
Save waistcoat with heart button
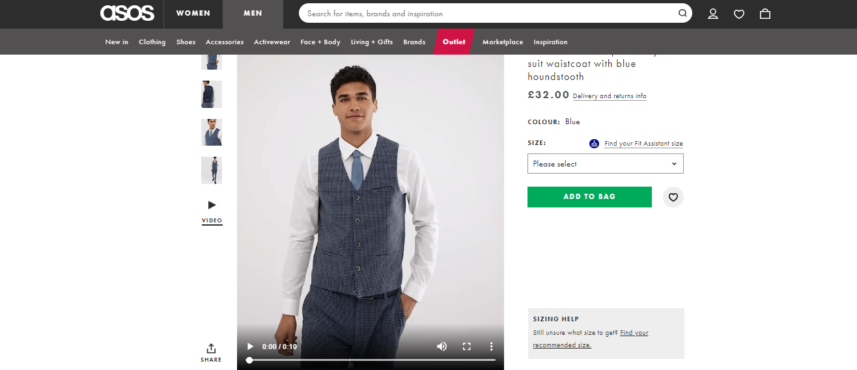tap(673, 197)
